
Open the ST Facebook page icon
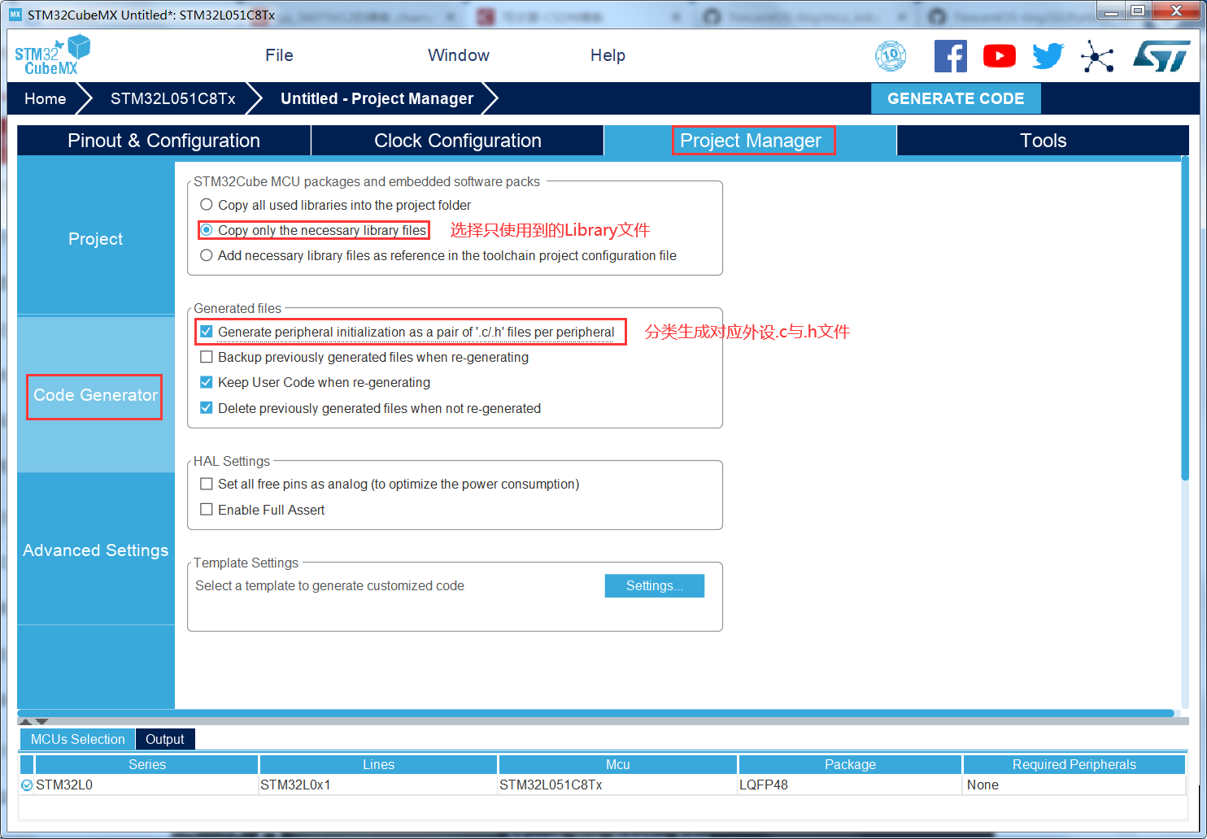tap(950, 56)
